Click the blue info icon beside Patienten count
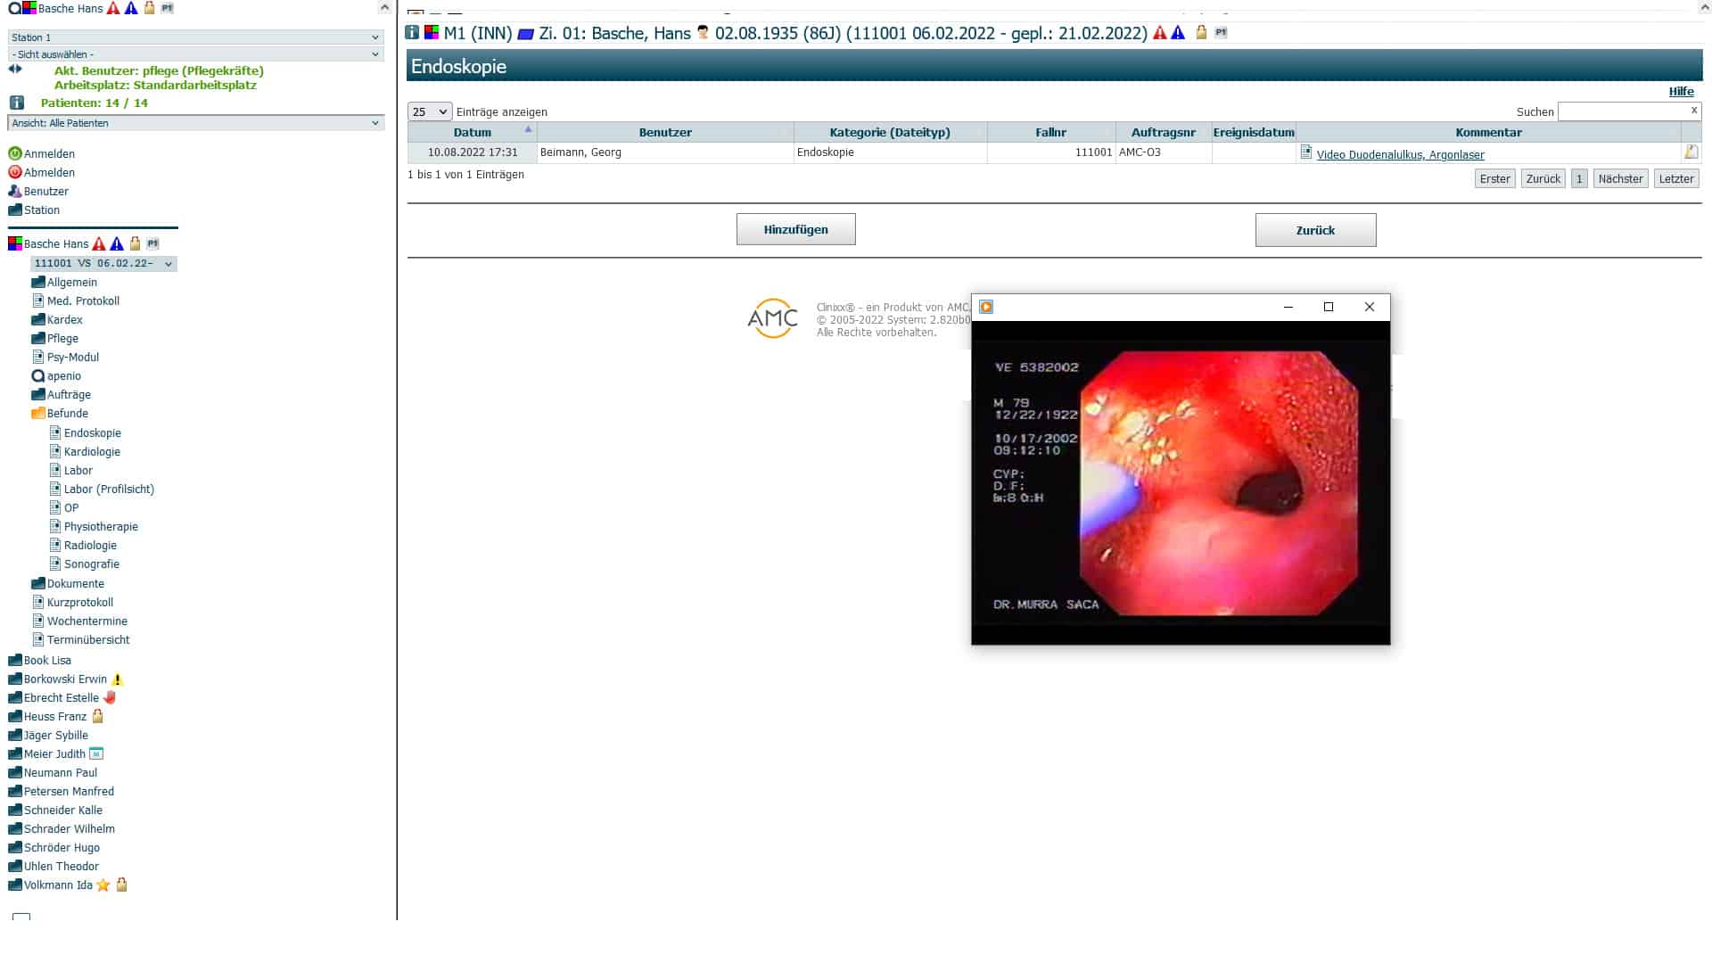The image size is (1712, 963). (x=16, y=103)
